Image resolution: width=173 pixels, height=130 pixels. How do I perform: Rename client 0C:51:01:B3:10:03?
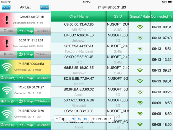point(79,111)
